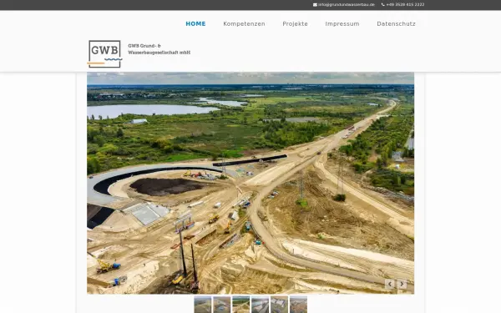This screenshot has width=501, height=313.
Task: Select the second slideshow thumbnail
Action: pyautogui.click(x=222, y=305)
